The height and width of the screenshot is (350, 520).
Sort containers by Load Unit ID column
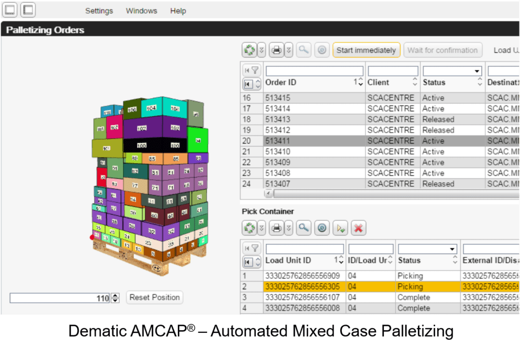pos(305,261)
